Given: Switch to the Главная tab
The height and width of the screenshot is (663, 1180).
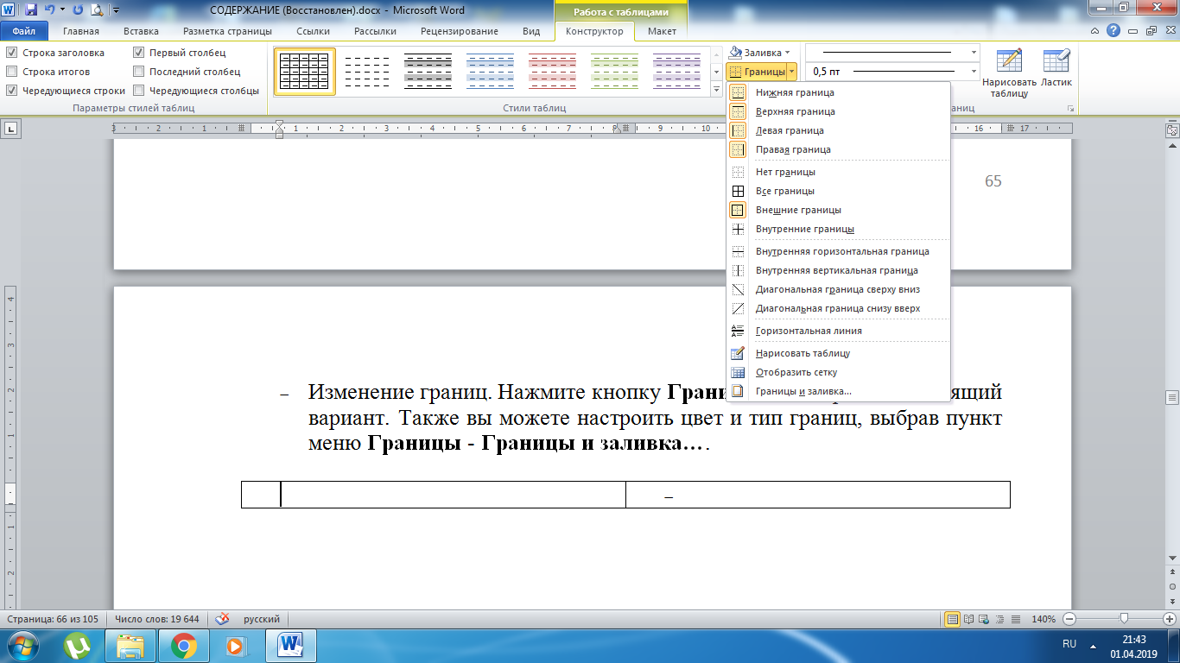Looking at the screenshot, I should click(x=81, y=31).
